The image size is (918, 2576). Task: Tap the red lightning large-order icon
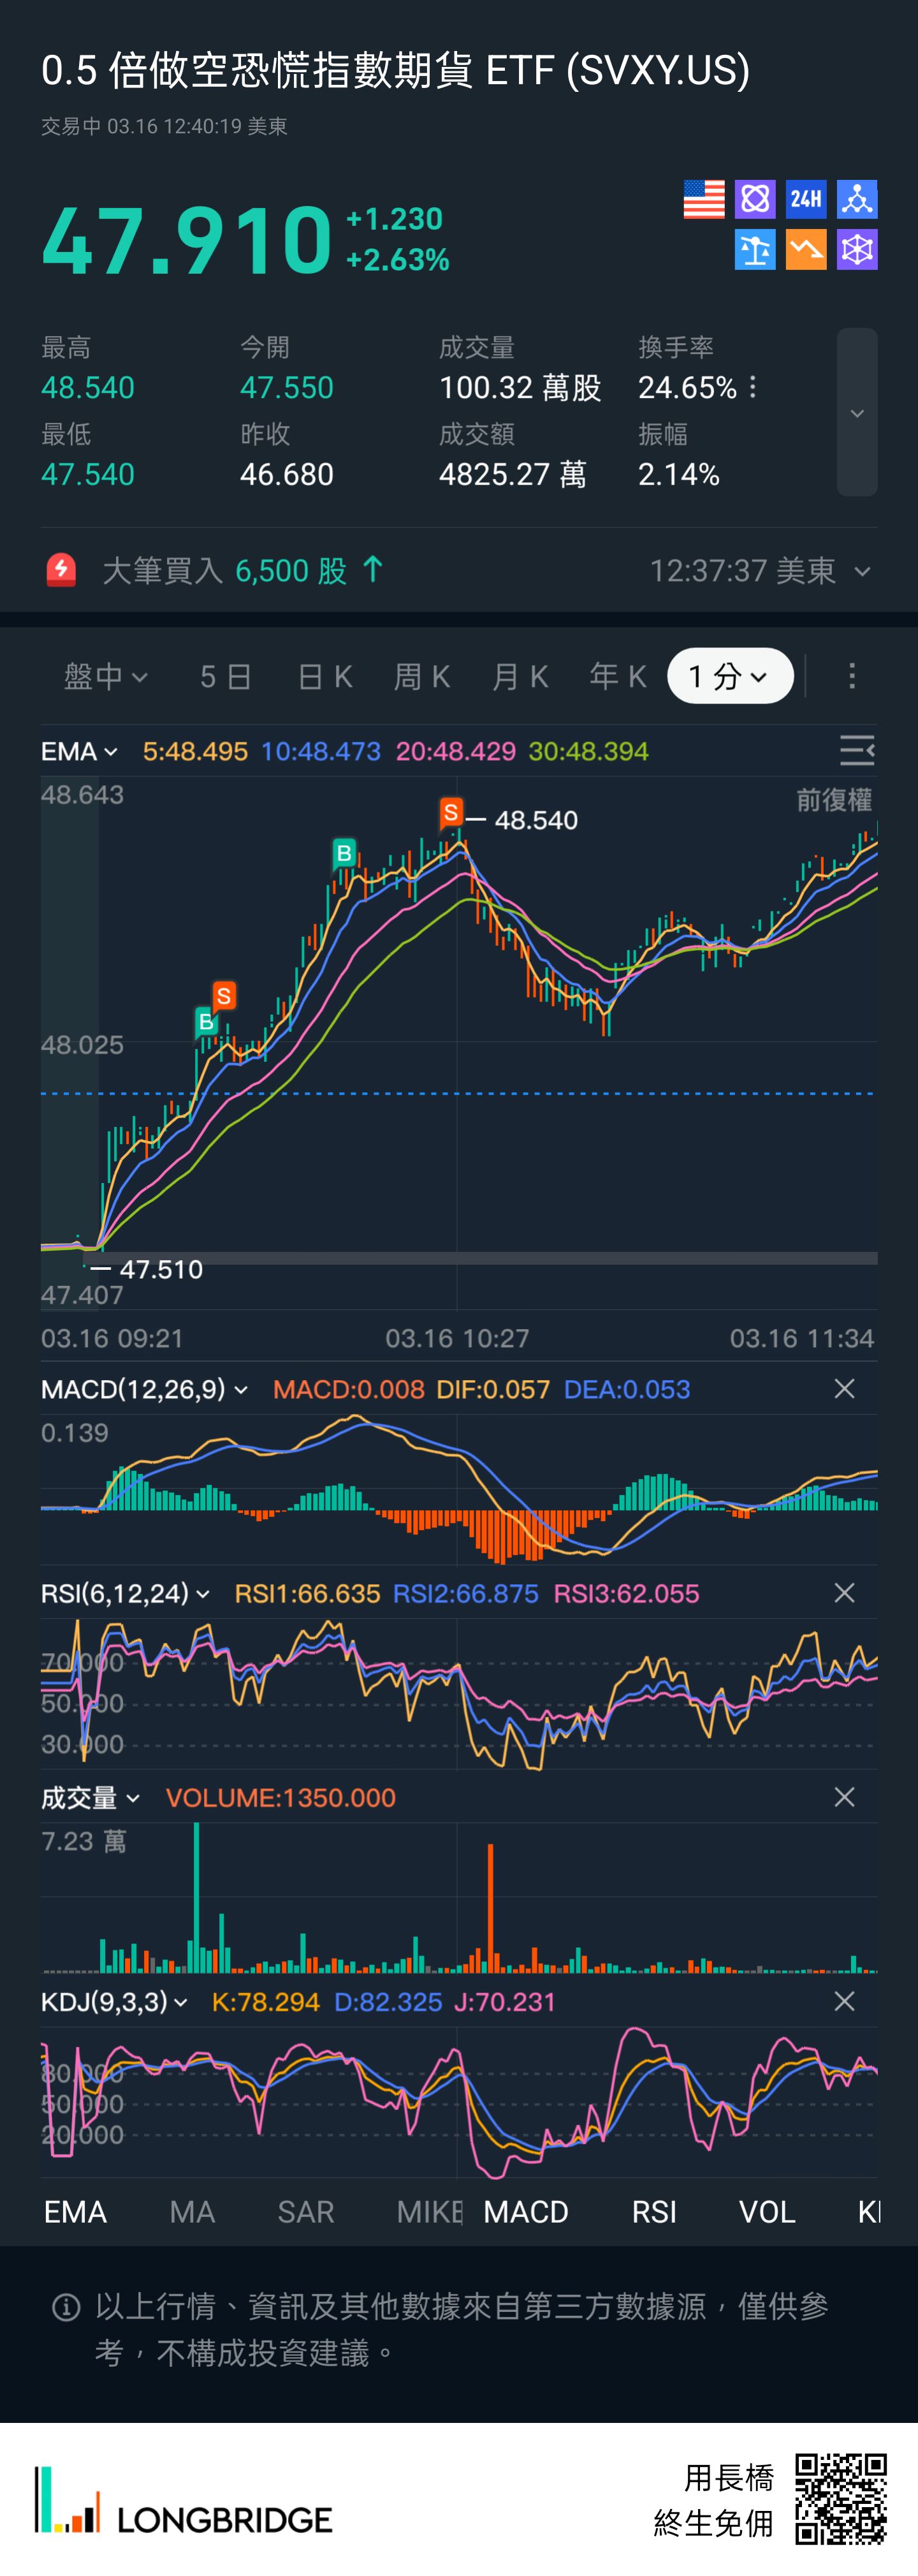point(61,571)
